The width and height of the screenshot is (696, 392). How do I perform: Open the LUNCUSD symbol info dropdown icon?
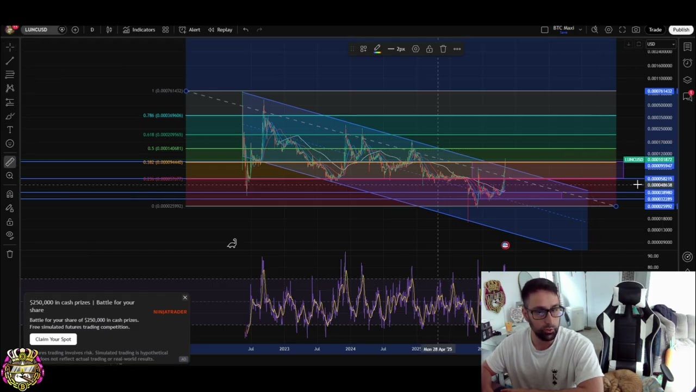pos(62,29)
